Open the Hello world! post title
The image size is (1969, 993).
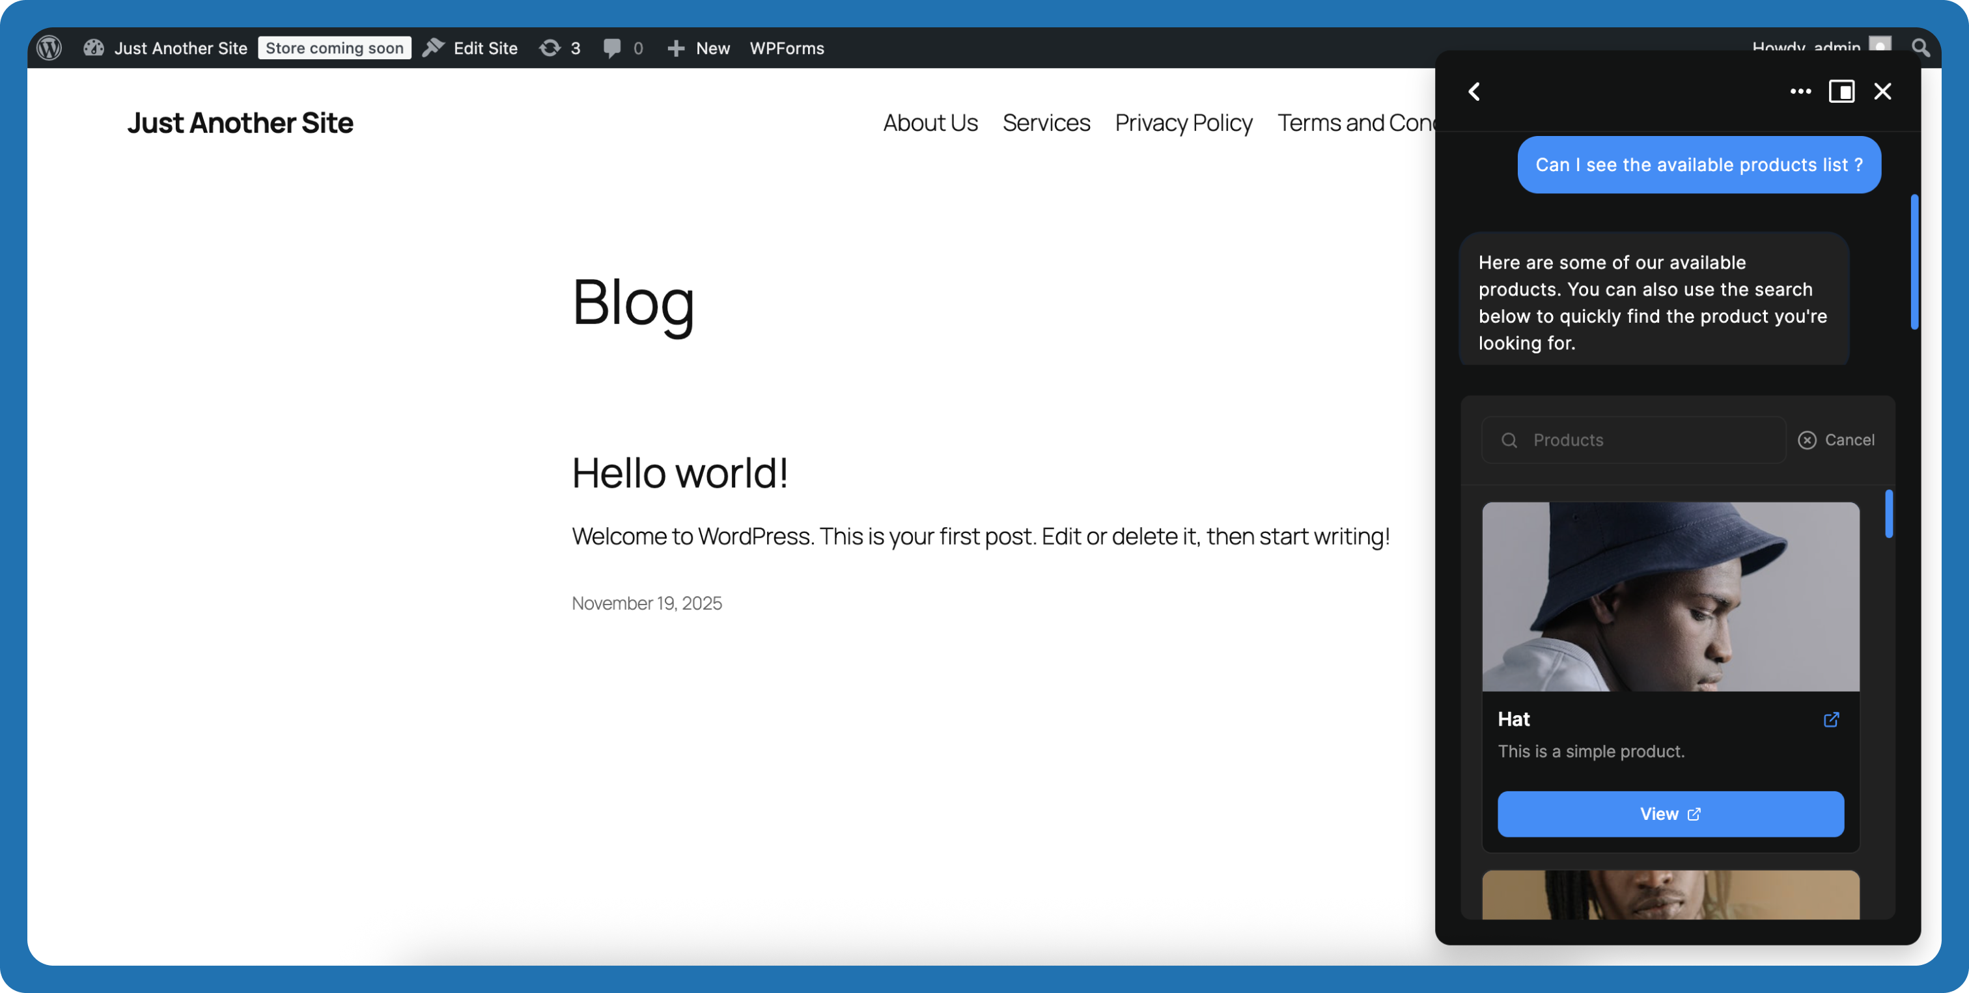coord(680,473)
